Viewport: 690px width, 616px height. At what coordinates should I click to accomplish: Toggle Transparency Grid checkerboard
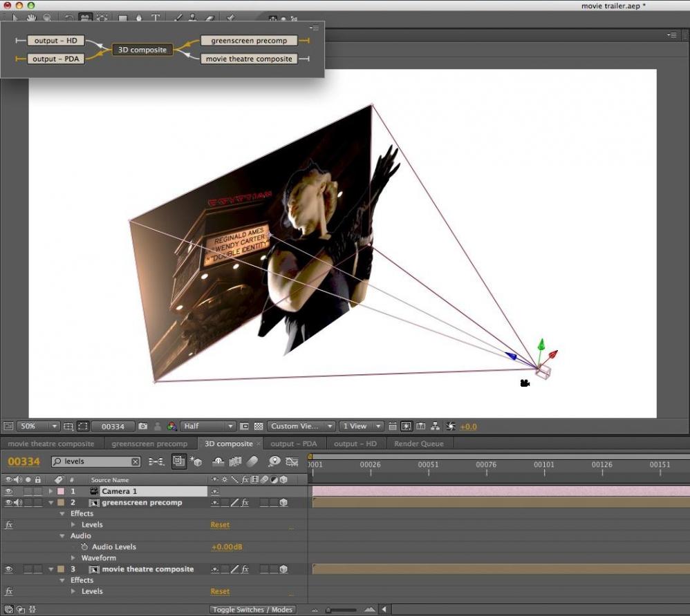click(x=259, y=426)
